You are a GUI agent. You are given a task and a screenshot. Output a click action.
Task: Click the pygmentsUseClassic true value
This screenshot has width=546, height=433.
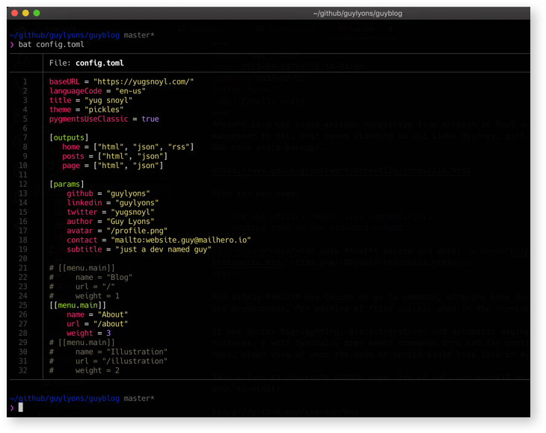[150, 119]
